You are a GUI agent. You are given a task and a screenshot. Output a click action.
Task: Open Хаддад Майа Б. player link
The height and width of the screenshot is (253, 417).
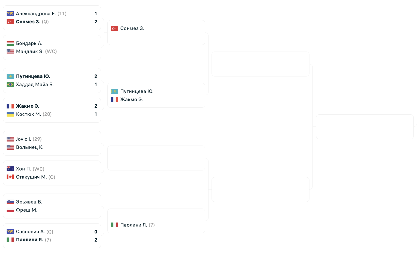pyautogui.click(x=35, y=85)
